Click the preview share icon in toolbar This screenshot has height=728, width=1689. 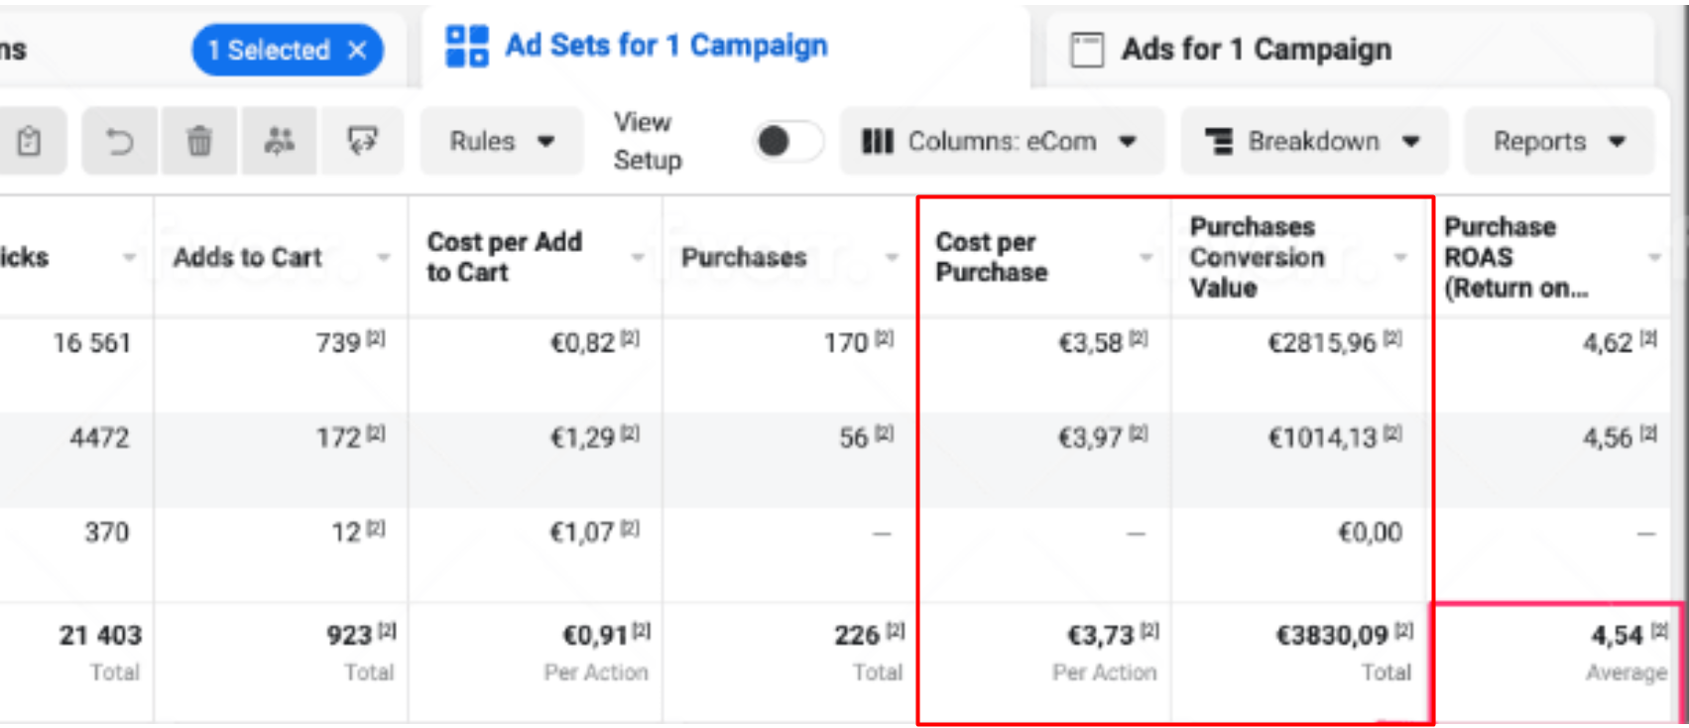[362, 142]
